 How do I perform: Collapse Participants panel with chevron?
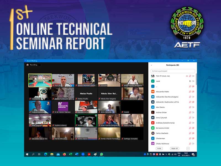(151, 65)
